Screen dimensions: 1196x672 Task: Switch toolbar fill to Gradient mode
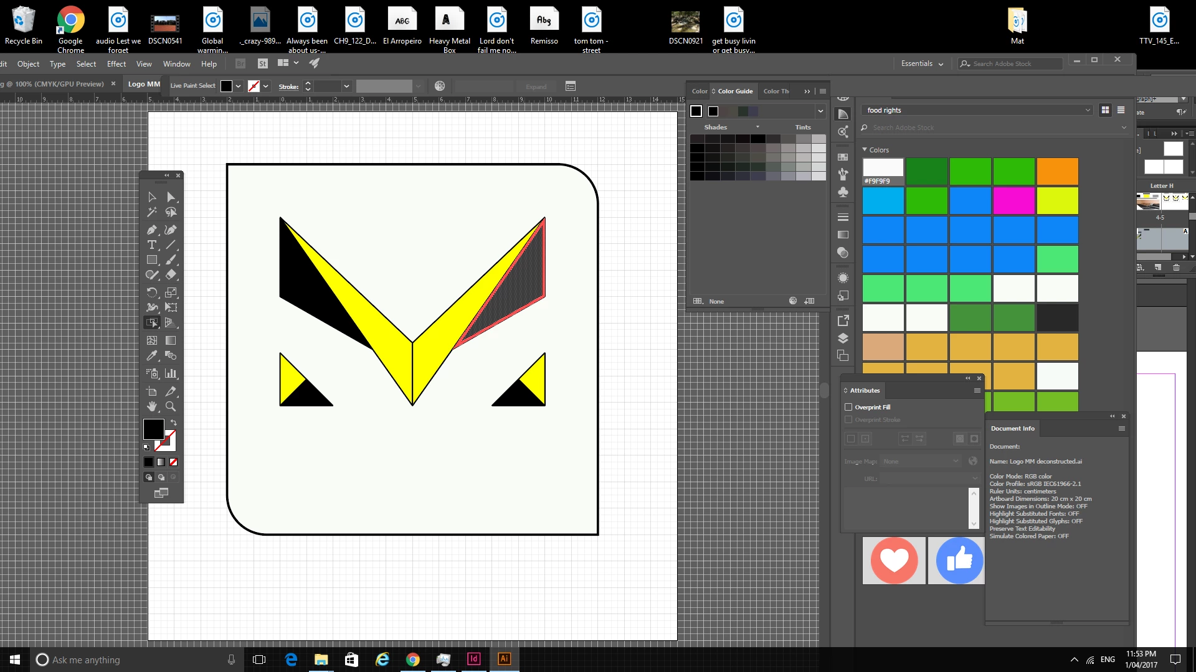pyautogui.click(x=161, y=462)
